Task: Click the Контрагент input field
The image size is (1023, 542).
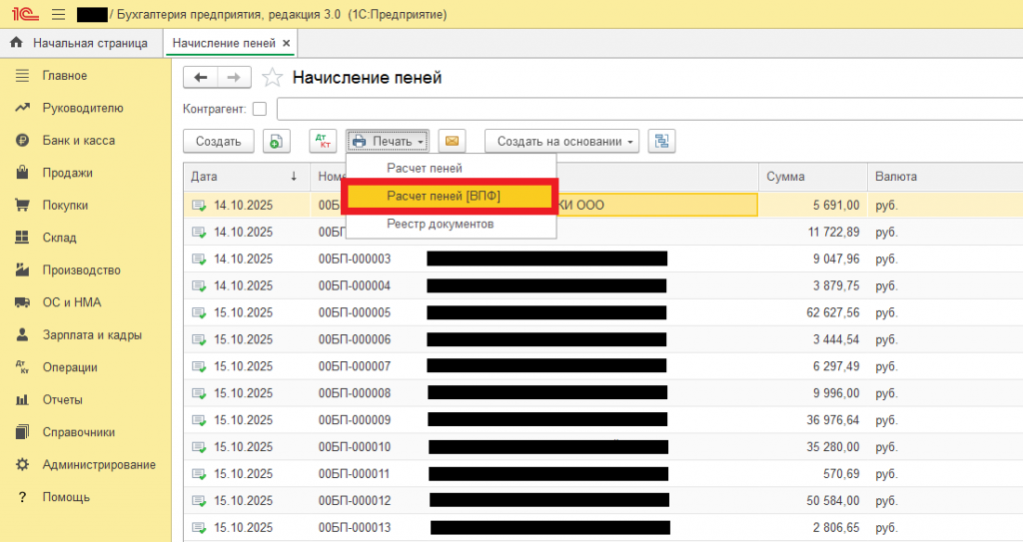Action: [x=649, y=109]
